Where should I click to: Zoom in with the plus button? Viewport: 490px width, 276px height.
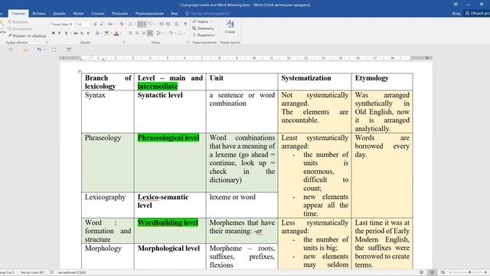485,272
